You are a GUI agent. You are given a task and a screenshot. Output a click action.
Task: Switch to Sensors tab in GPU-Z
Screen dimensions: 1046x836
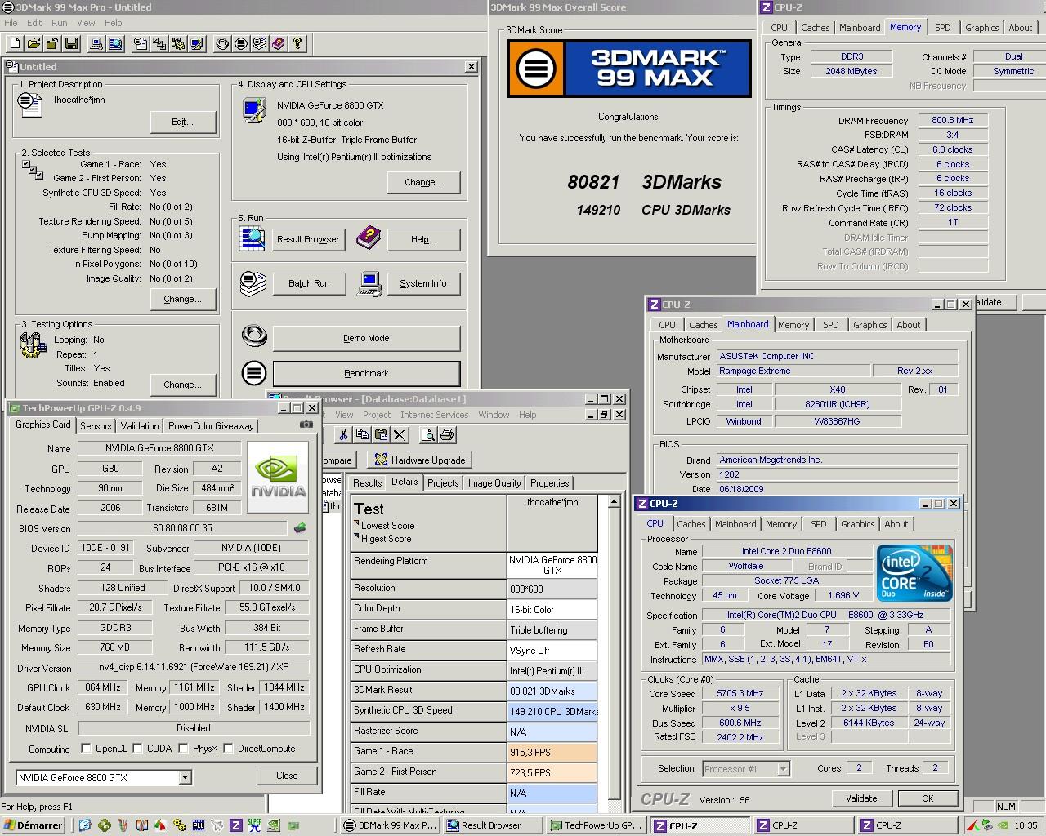pyautogui.click(x=96, y=425)
